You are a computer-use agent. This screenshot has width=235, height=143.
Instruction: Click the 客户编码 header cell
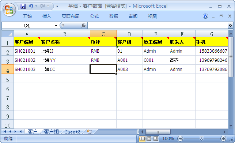tap(27, 42)
